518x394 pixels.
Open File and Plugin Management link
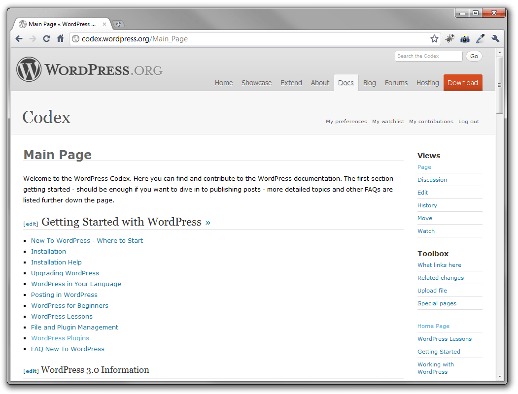[x=74, y=328]
